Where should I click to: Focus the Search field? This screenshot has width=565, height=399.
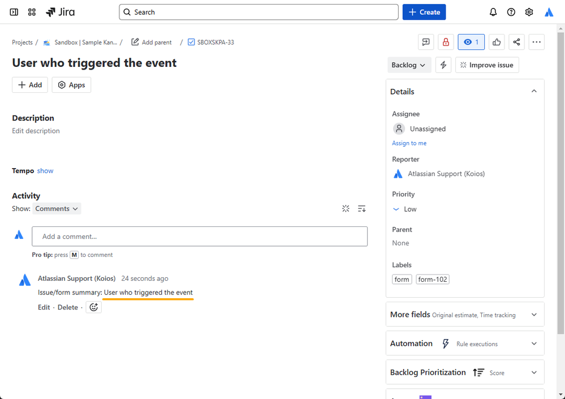coord(258,12)
